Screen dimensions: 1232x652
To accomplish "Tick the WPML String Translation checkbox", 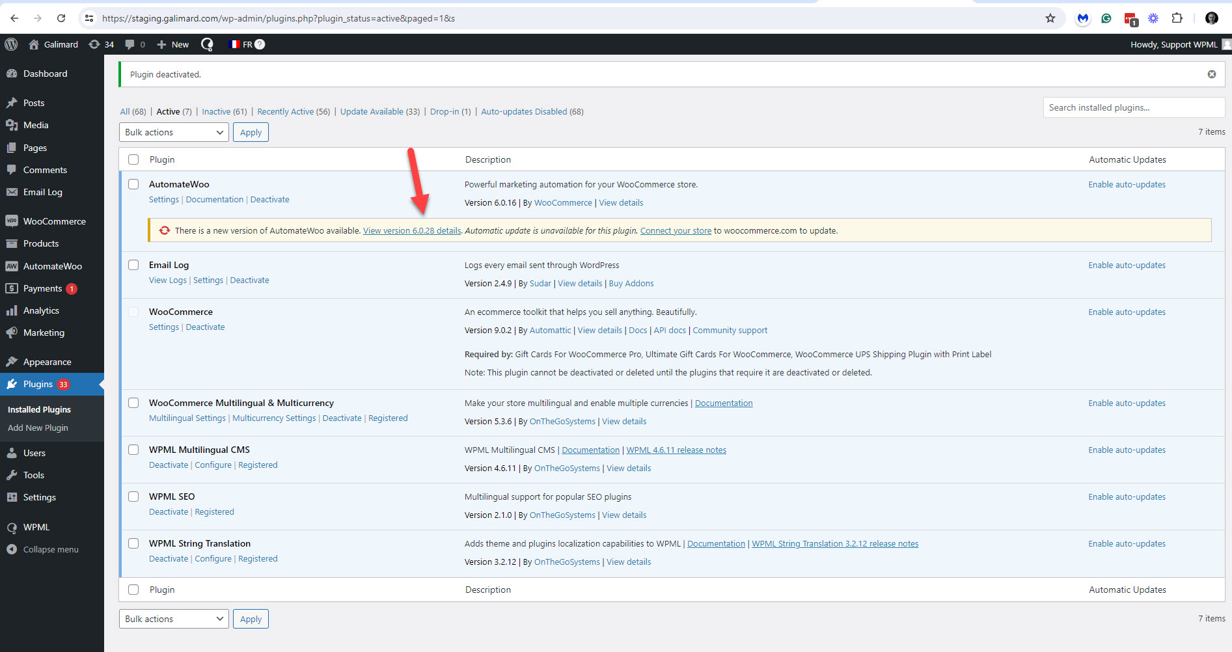I will [133, 543].
